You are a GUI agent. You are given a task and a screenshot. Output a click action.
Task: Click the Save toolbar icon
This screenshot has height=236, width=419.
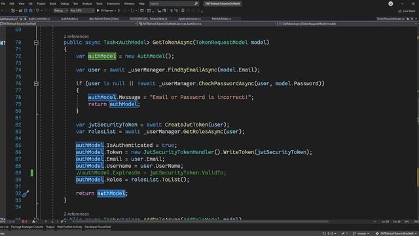[x=26, y=10]
